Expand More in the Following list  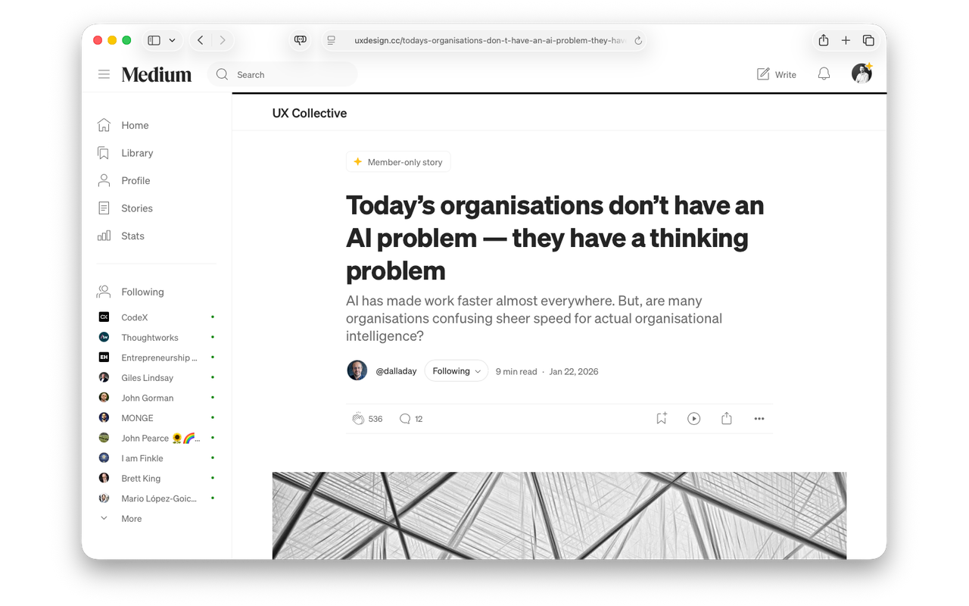point(130,518)
